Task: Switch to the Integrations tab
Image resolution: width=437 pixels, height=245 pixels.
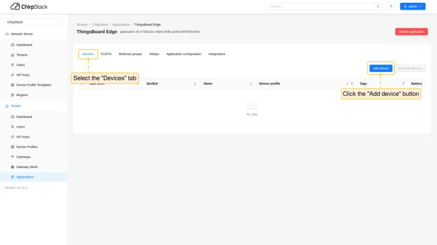Action: click(217, 54)
